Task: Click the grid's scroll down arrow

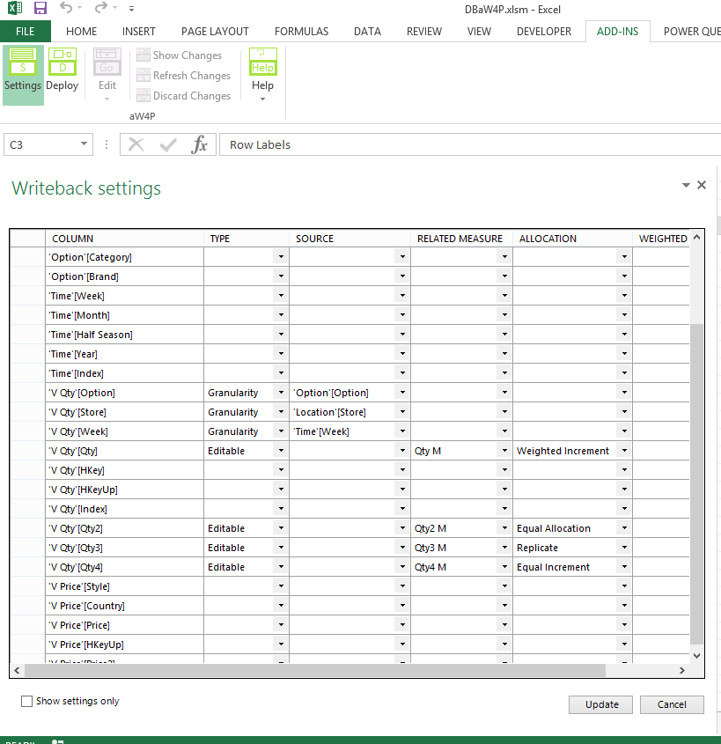Action: tap(696, 656)
